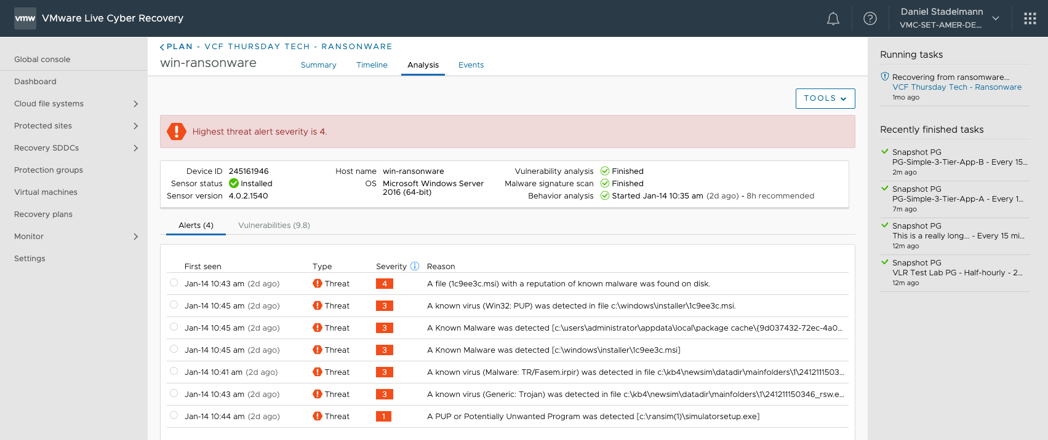Viewport: 1048px width, 440px height.
Task: Click checkmark for PG-Simple-3-Tier-App-B snapshot
Action: point(885,151)
